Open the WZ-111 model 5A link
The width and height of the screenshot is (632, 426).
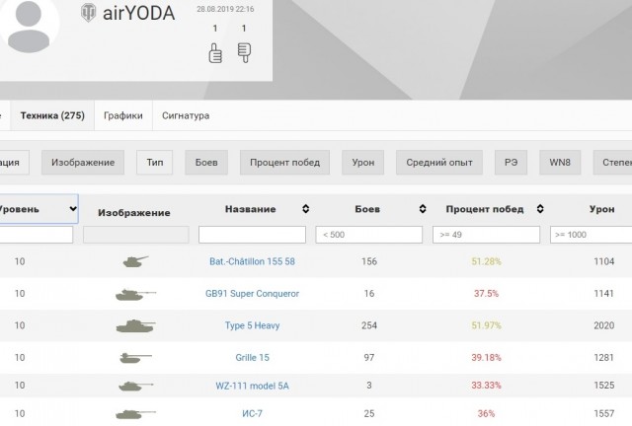pyautogui.click(x=253, y=386)
